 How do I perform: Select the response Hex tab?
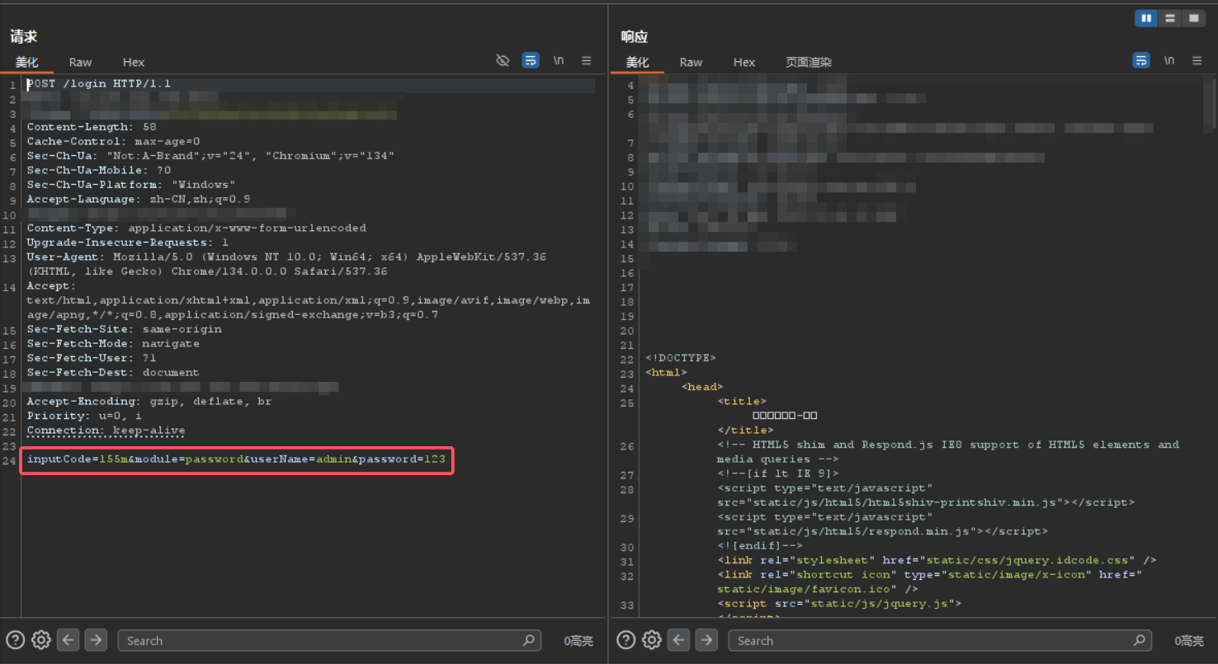pos(744,62)
